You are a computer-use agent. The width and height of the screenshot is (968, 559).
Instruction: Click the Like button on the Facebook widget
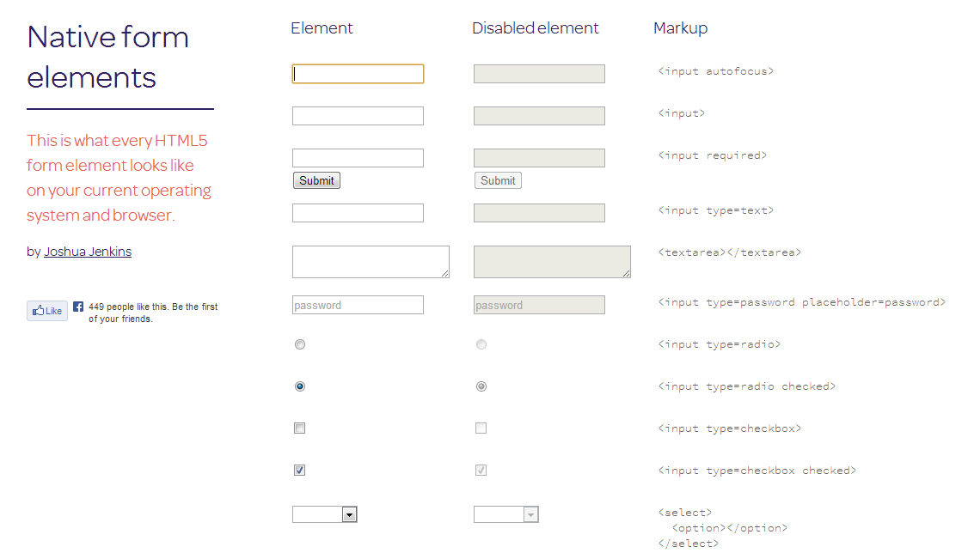pyautogui.click(x=46, y=311)
